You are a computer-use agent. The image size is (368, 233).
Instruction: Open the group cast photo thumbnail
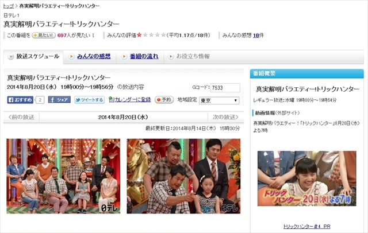point(63,176)
